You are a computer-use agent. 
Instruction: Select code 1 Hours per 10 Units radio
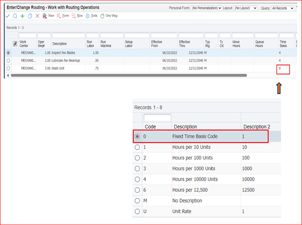[137, 148]
